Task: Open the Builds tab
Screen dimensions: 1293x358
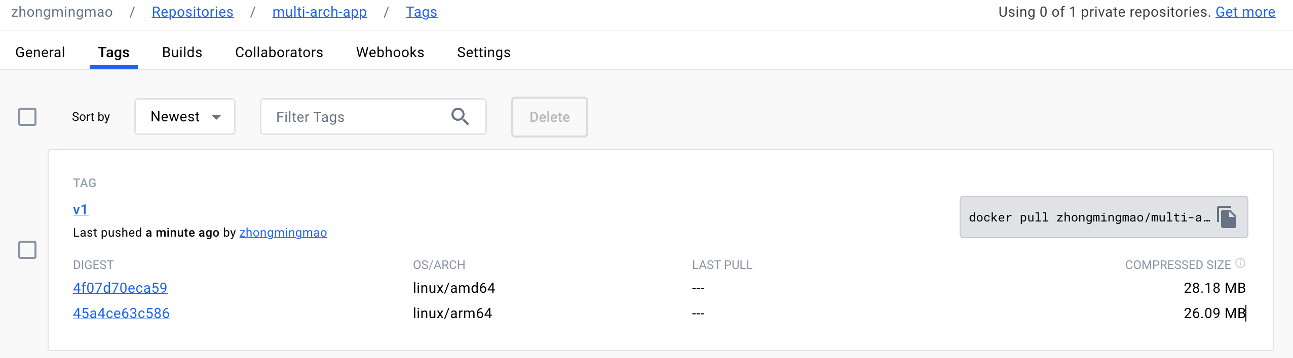Action: click(x=182, y=53)
